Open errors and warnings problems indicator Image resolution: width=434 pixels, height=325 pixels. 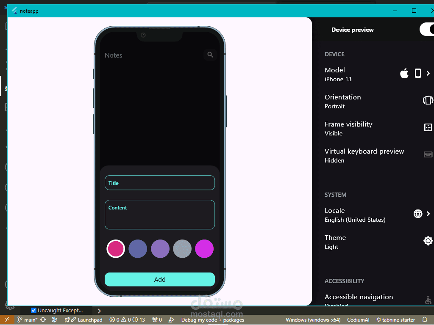[x=127, y=320]
